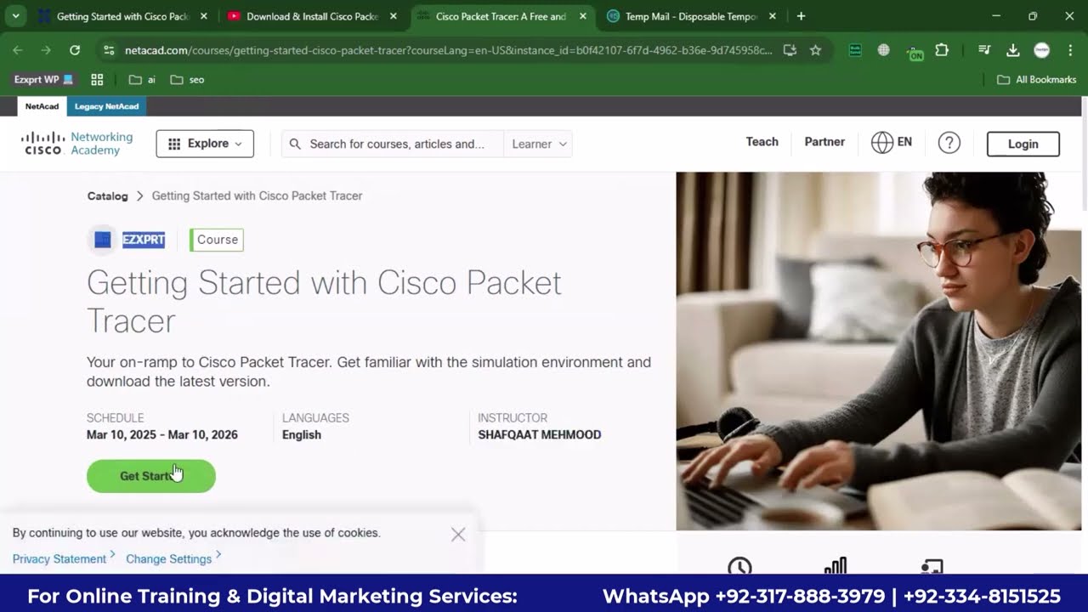Select the NetAcad site tab
This screenshot has width=1088, height=612.
(x=42, y=106)
